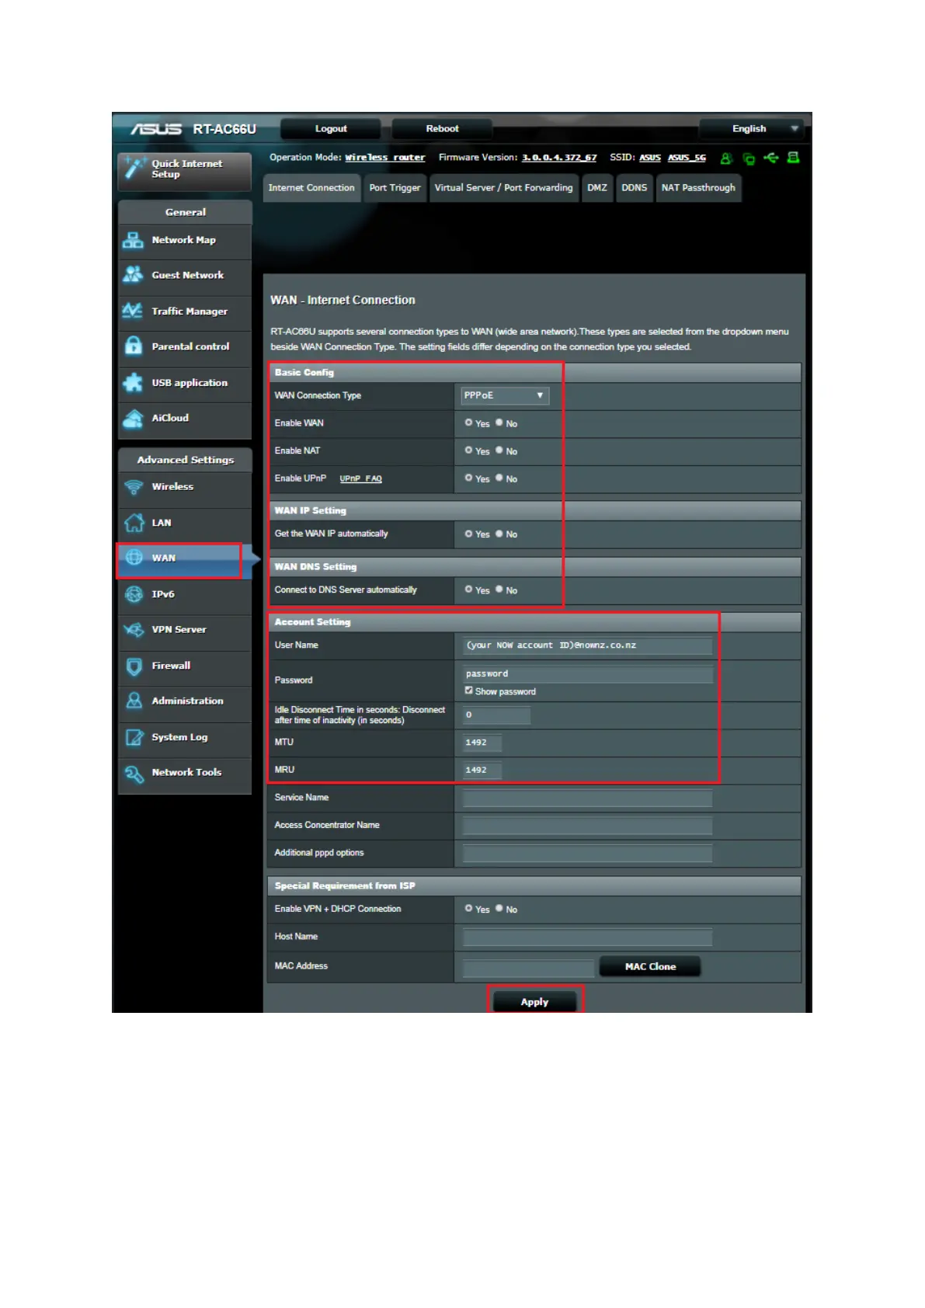Screen dimensions: 925x1308
Task: Select No for Enable VPN + DHCP Connection
Action: click(x=499, y=908)
